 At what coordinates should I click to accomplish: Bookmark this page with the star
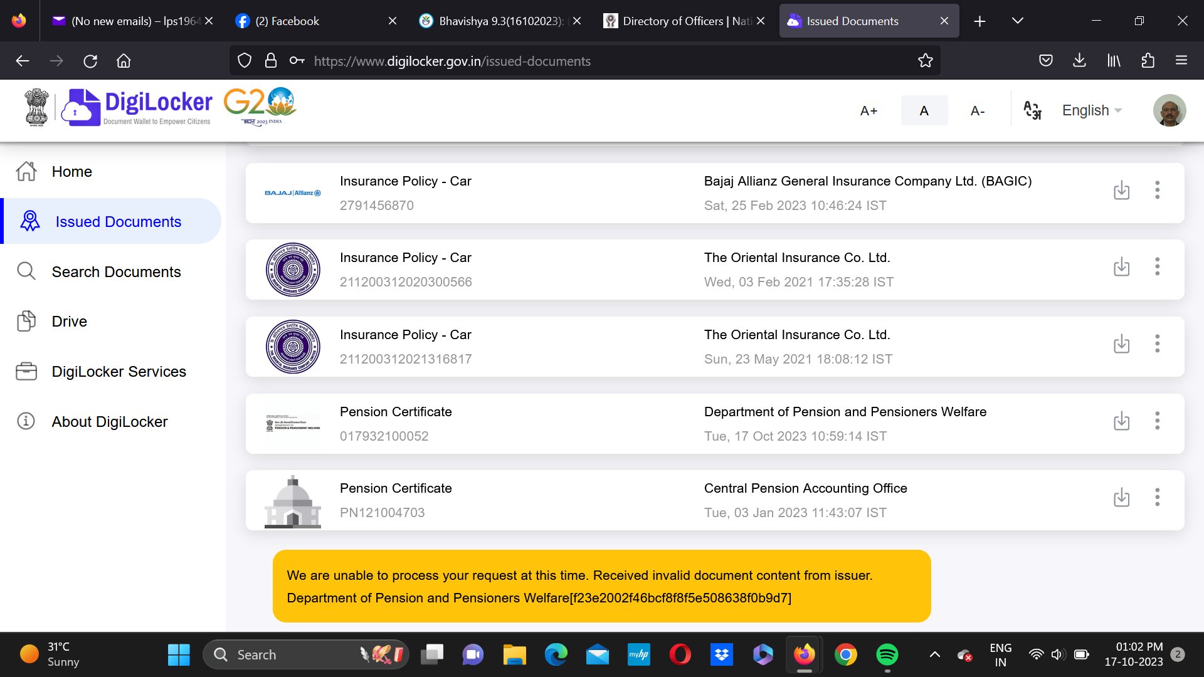click(926, 61)
